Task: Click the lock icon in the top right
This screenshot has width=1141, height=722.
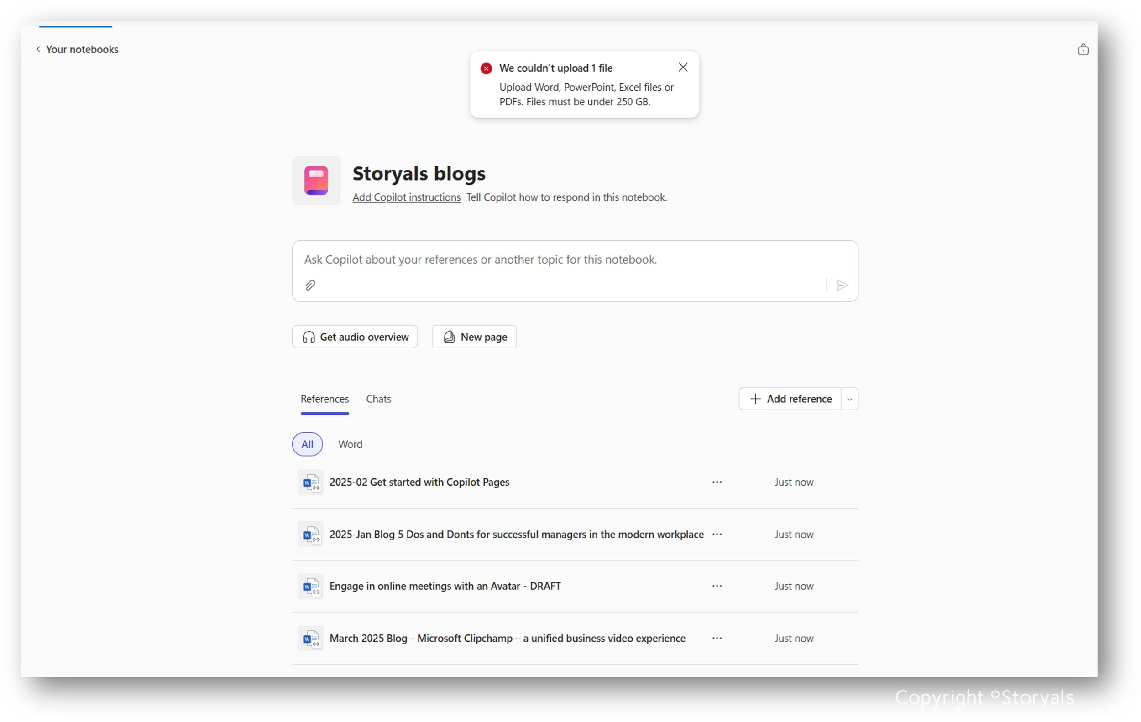Action: (1083, 49)
